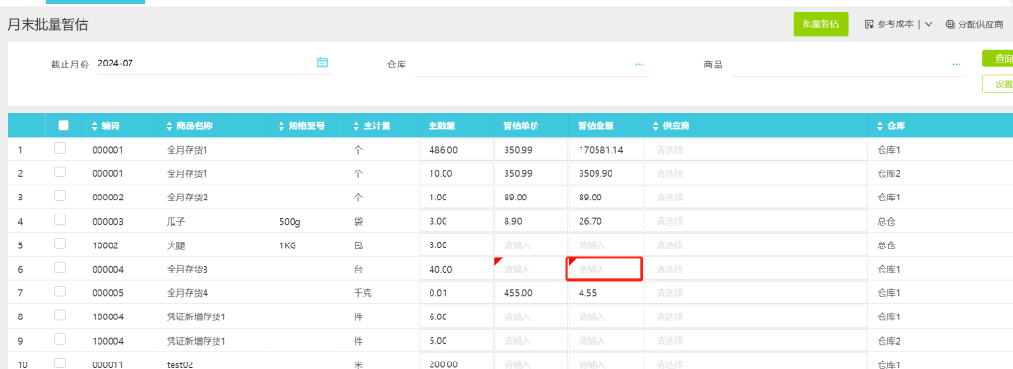Click the 截止月份 field showing 2024-07
Viewport: 1013px width, 369px height.
click(214, 64)
